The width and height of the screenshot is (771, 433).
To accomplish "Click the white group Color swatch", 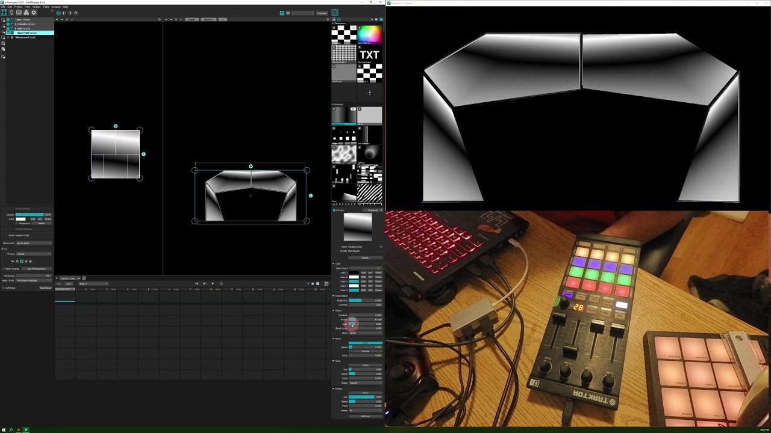I will (x=20, y=219).
